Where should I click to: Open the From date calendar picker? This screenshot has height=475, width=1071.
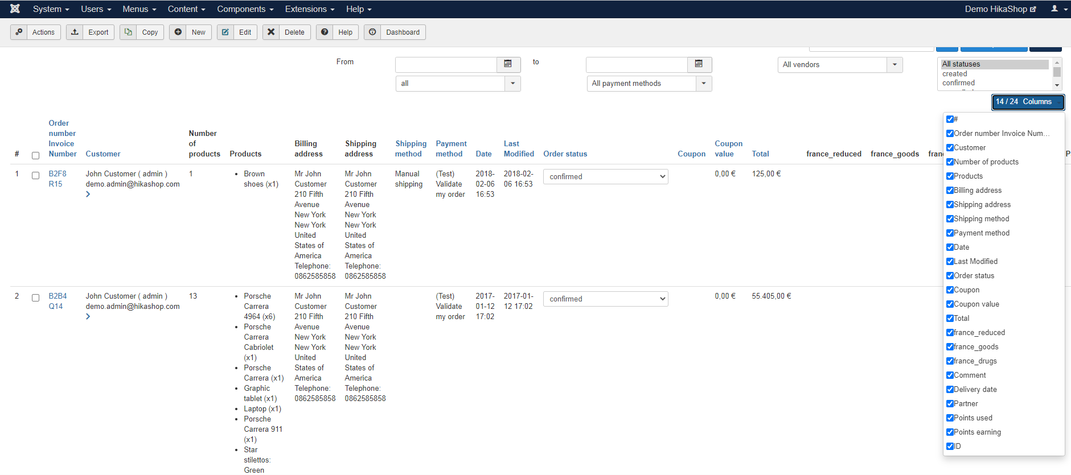pos(508,64)
